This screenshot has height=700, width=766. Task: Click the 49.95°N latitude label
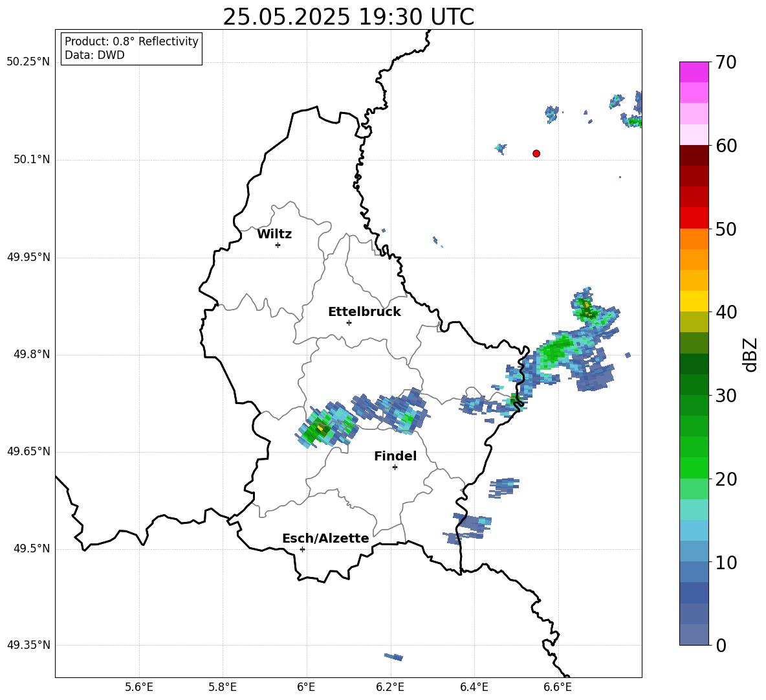[28, 257]
